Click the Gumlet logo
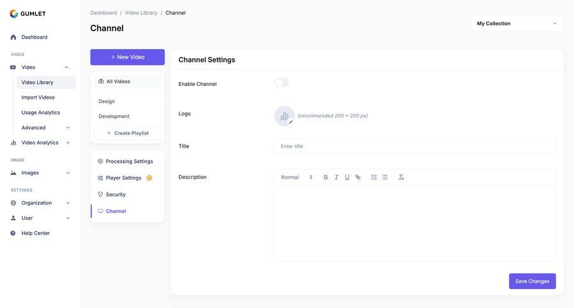Screen dimensions: 574x308 (27, 13)
